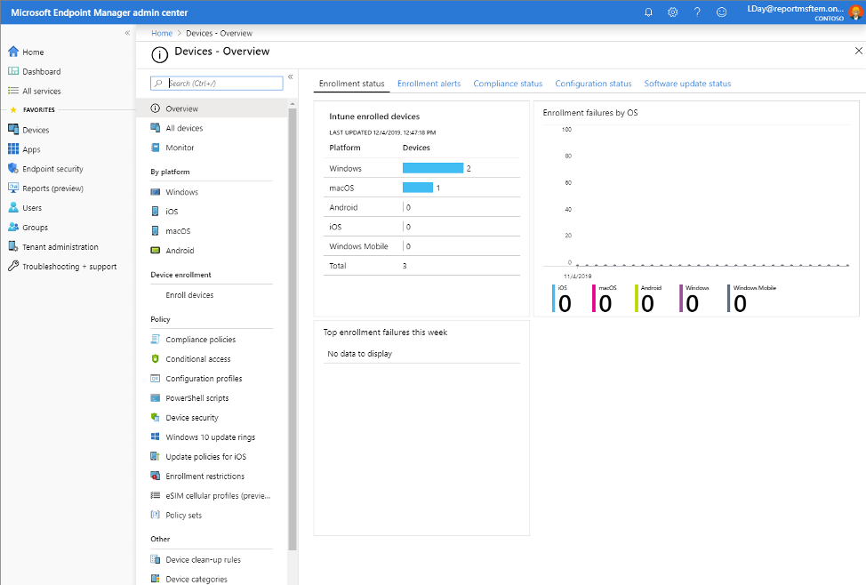This screenshot has height=585, width=866.
Task: Switch to the Enrollment alerts tab
Action: [x=429, y=84]
